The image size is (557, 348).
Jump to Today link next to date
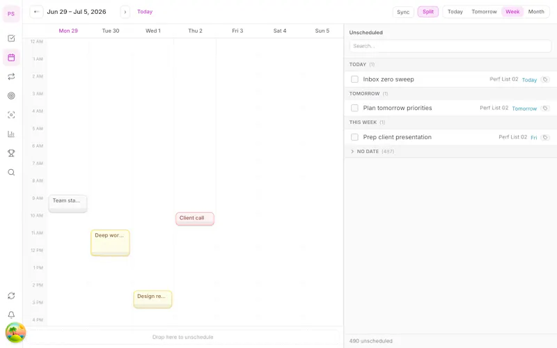point(145,12)
